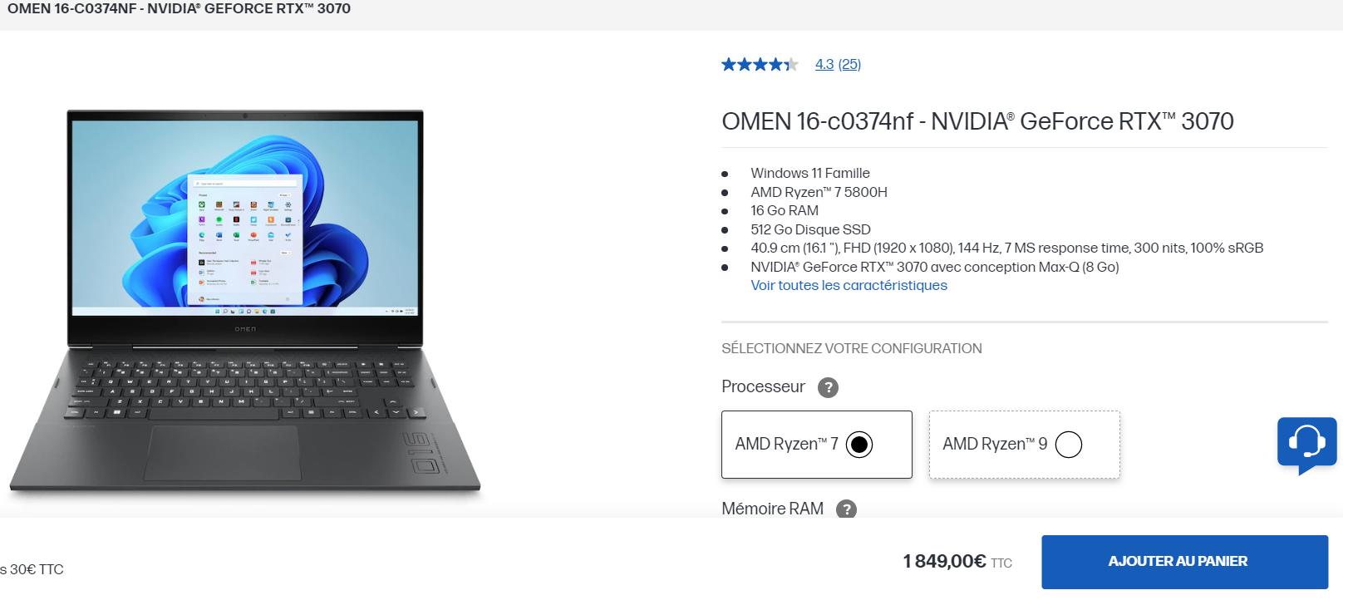Open the (25) reviews count link
The height and width of the screenshot is (600, 1348).
849,65
